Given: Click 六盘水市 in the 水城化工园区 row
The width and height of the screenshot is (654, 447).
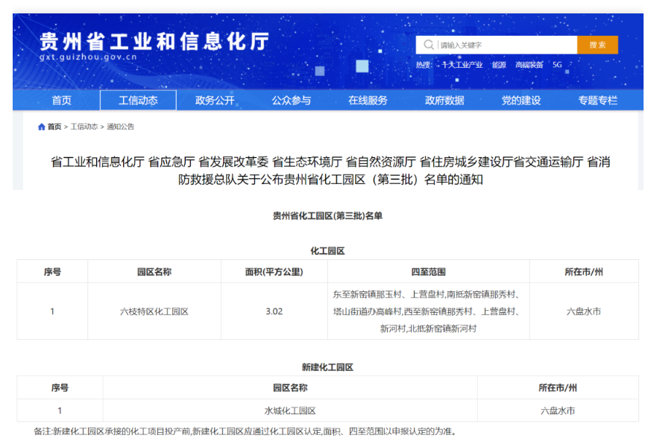Looking at the screenshot, I should click(x=558, y=410).
